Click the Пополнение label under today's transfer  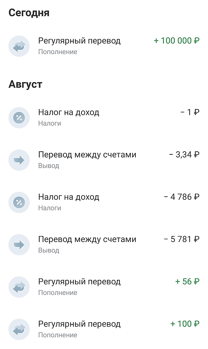pyautogui.click(x=57, y=52)
